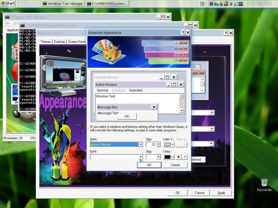Click Processes: 25 in Task Manager status
This screenshot has width=278, height=208.
[x=13, y=138]
